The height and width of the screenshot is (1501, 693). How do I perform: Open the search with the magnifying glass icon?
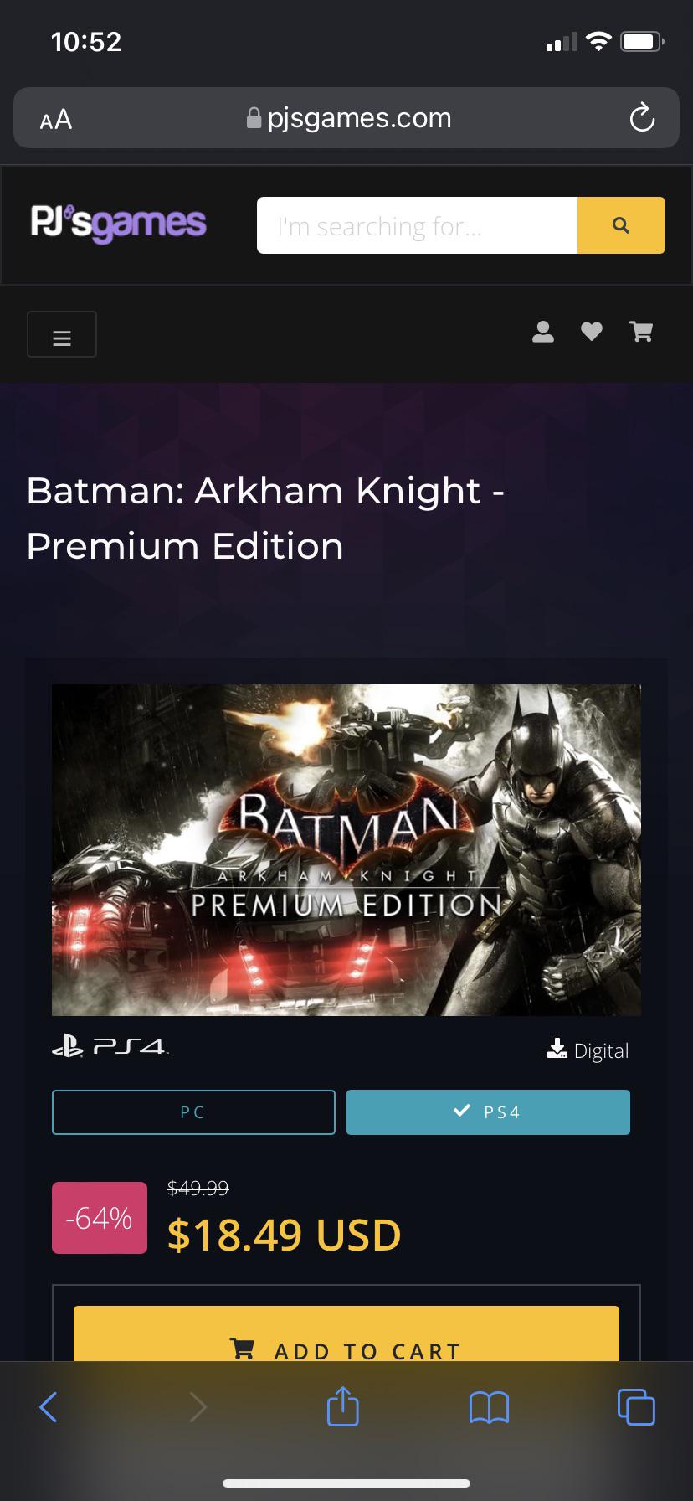[620, 224]
